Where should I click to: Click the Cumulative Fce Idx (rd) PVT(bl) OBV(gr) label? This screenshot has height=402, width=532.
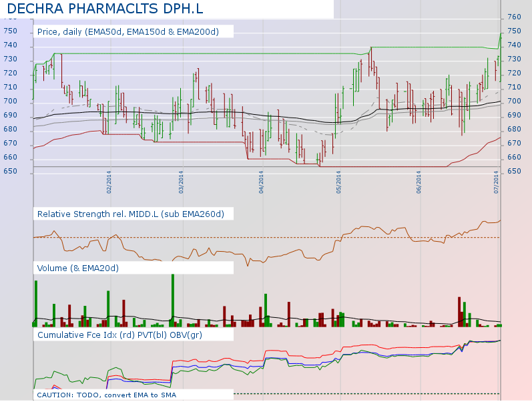119,335
